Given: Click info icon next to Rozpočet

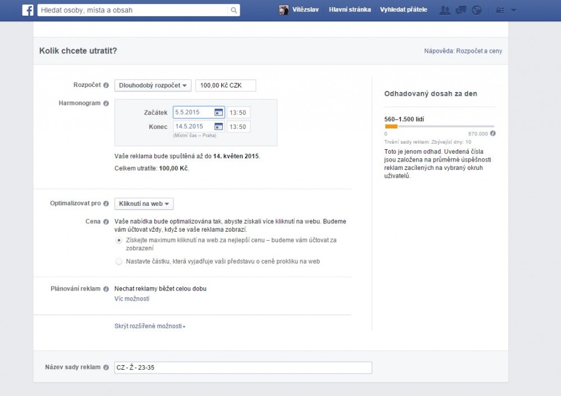Looking at the screenshot, I should [x=106, y=85].
